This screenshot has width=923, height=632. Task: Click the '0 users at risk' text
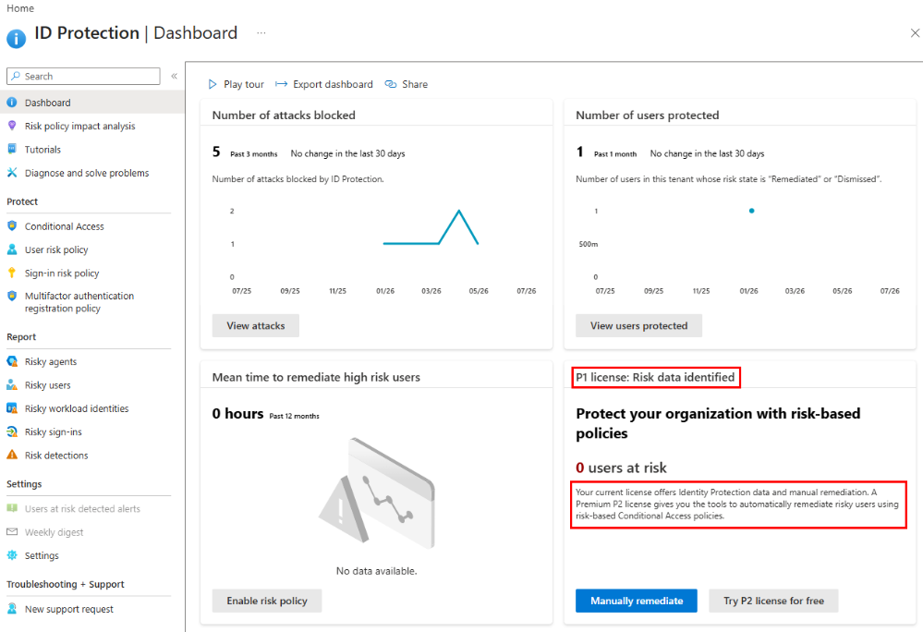[621, 468]
